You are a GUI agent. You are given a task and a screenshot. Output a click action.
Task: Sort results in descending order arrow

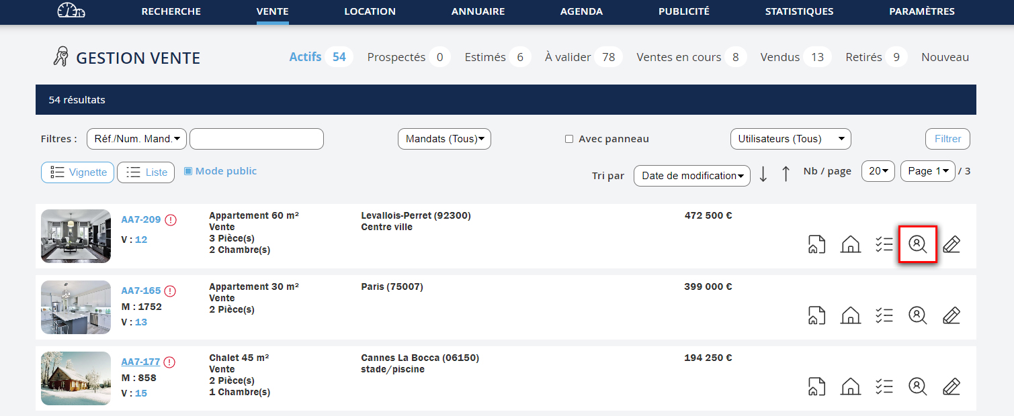(763, 174)
